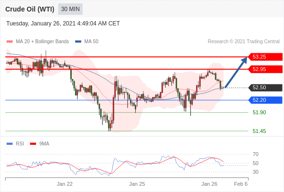Click the 52.20 pivot price tag
284x192 pixels.
tap(265, 100)
